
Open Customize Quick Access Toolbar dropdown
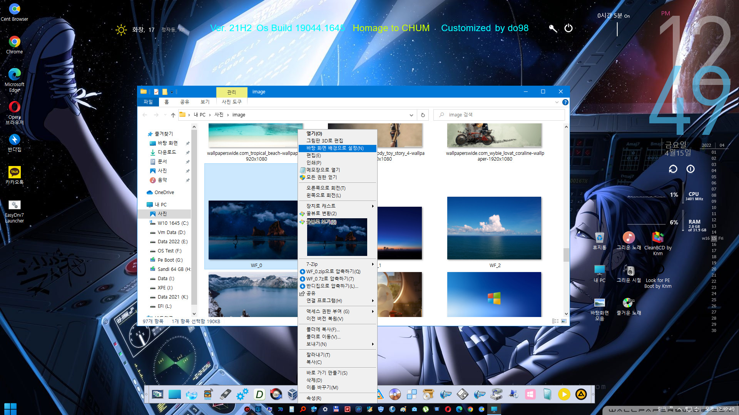click(172, 92)
